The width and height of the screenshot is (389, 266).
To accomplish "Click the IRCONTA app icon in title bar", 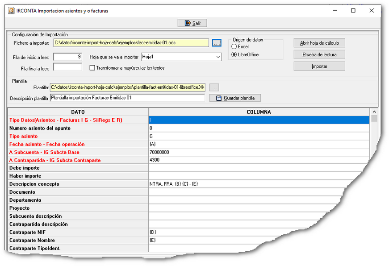I will (x=11, y=11).
